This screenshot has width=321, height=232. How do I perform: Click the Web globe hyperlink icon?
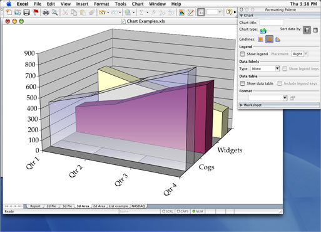[x=128, y=13]
